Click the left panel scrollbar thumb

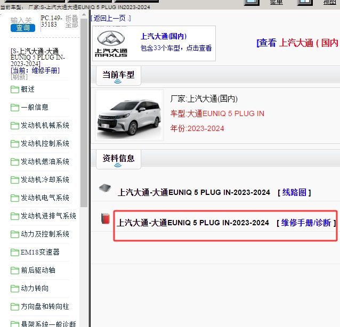pyautogui.click(x=84, y=113)
